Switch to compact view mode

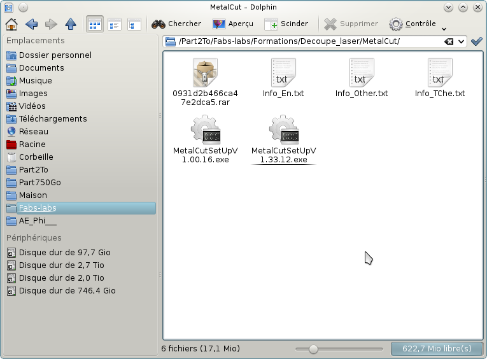[x=115, y=24]
